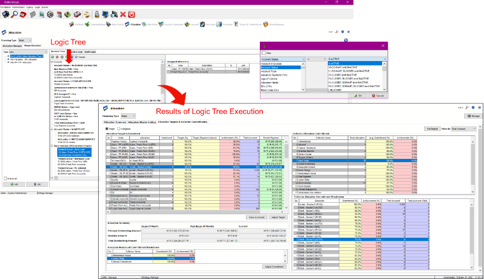Select Account Type in the field list
The width and height of the screenshot is (484, 279).
(269, 71)
